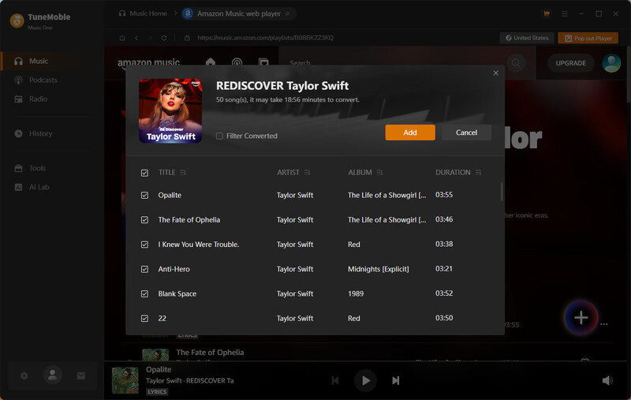
Task: Skip to the previous track
Action: click(334, 381)
